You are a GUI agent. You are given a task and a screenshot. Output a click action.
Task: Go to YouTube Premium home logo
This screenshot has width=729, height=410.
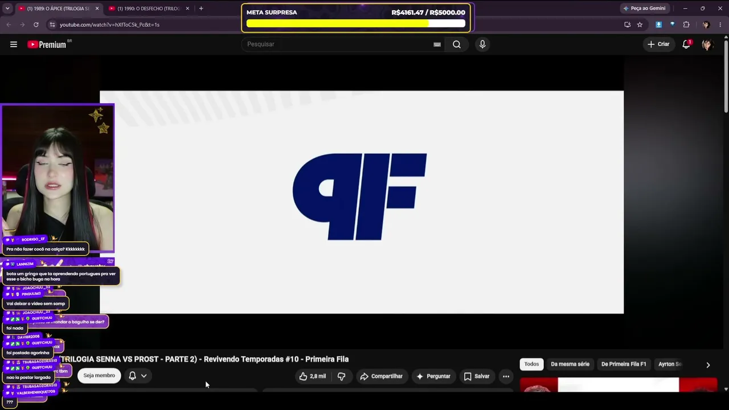point(47,44)
